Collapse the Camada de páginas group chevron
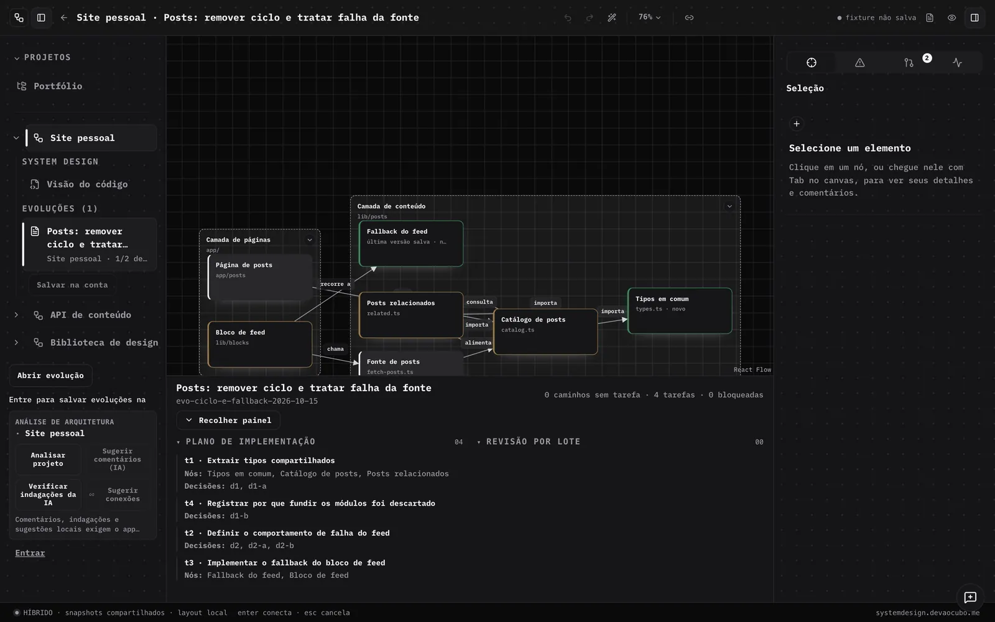Screen dimensions: 995x622 [x=310, y=239]
